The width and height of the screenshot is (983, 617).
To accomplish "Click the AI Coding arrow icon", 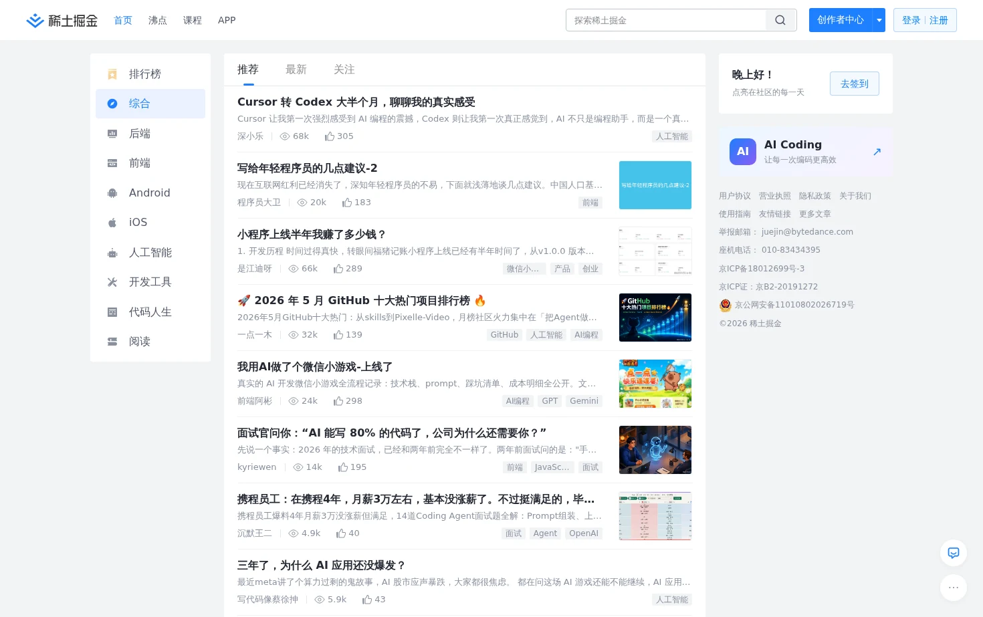I will point(877,152).
